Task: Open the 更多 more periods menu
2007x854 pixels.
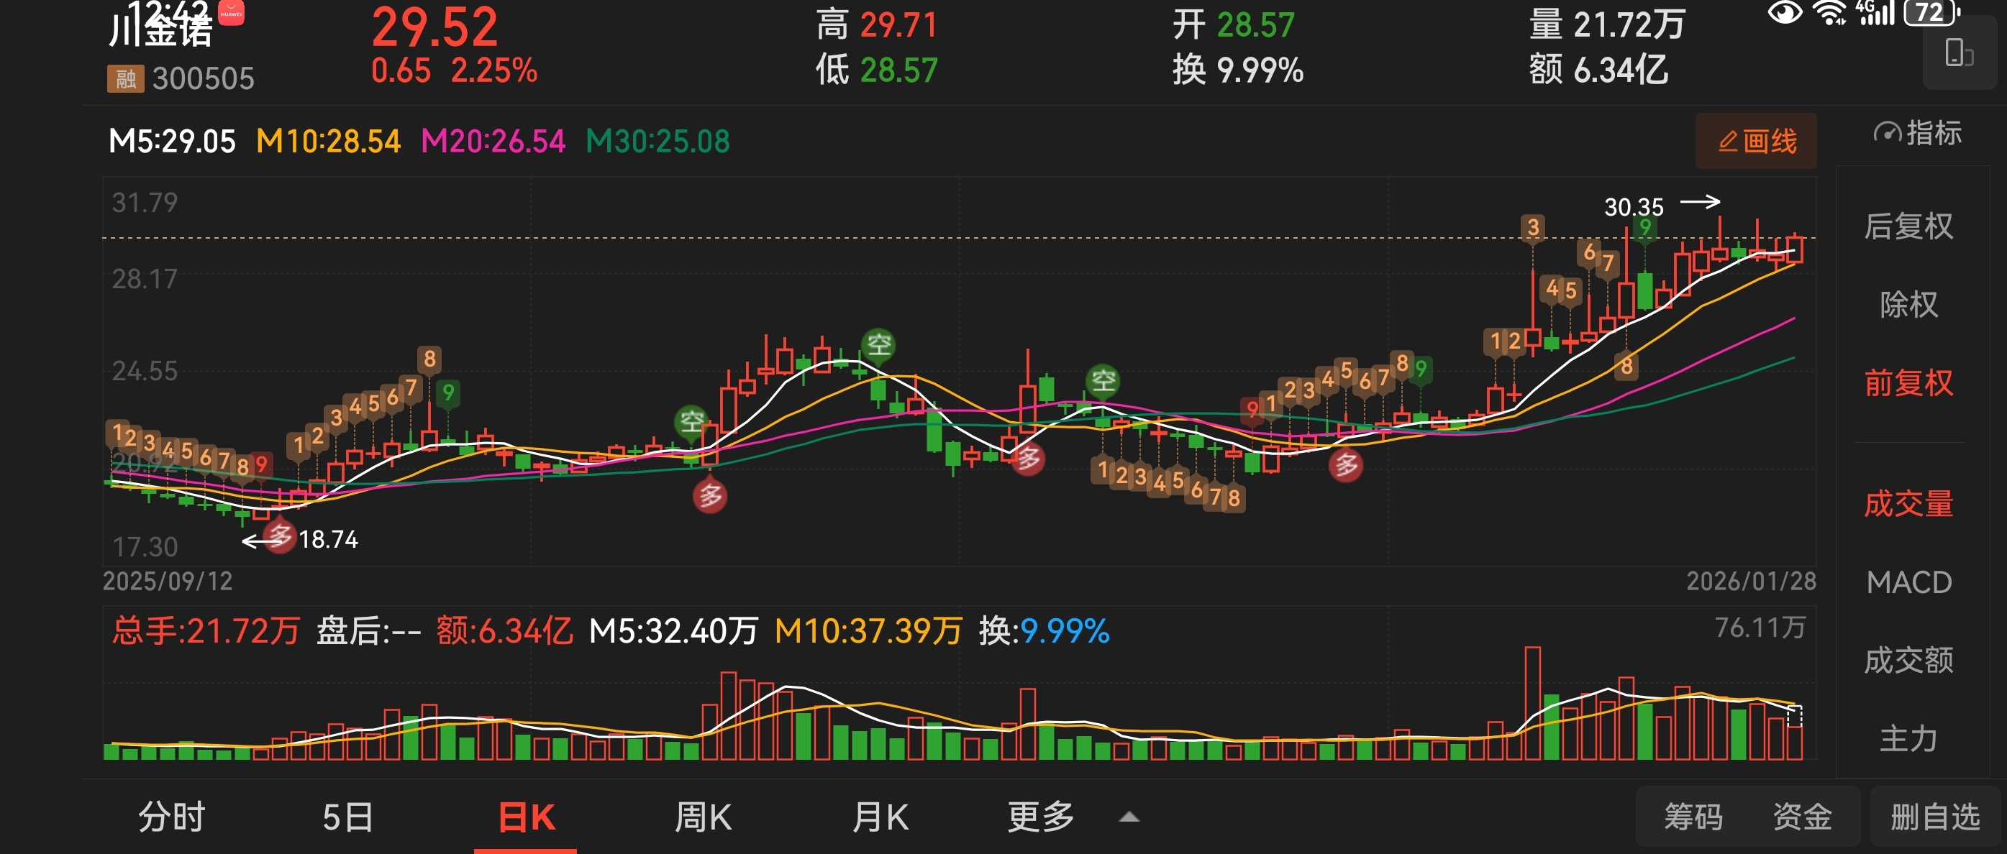Action: point(1040,817)
